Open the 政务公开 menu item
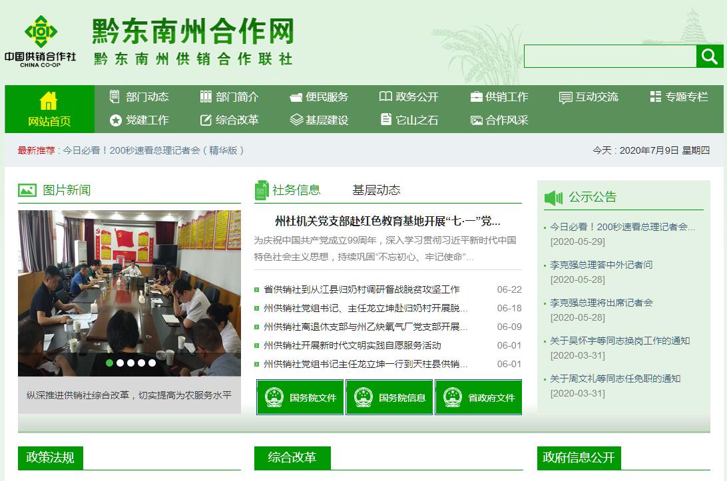Screen dimensions: 727x481 click(409, 97)
